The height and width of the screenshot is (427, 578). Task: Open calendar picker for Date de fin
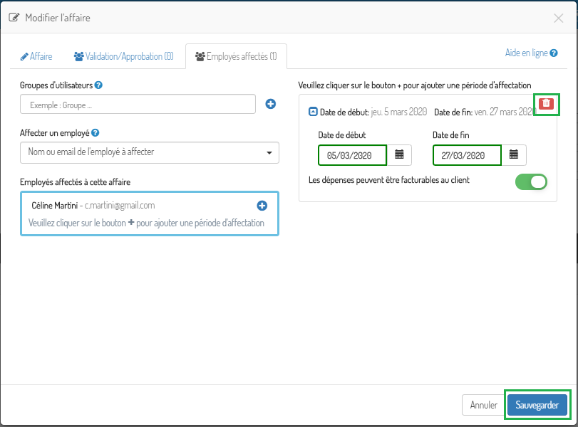coord(514,155)
